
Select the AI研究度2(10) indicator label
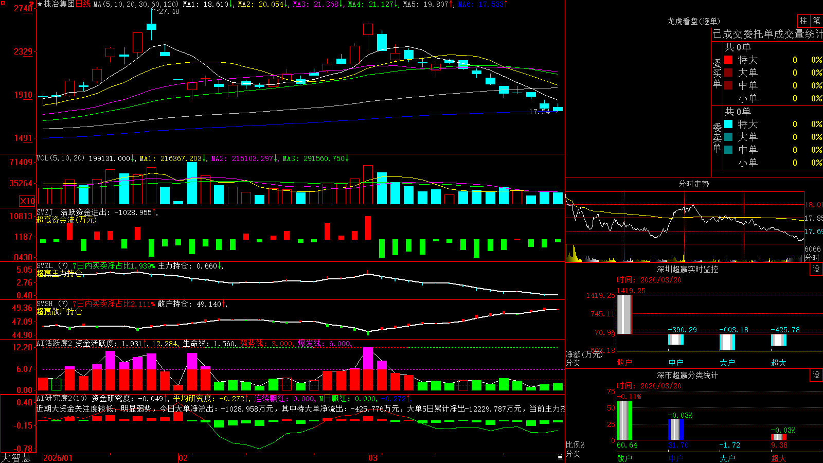(x=62, y=398)
